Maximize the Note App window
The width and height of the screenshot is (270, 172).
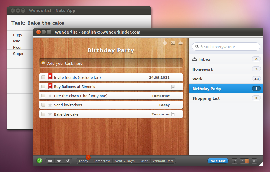coord(23,11)
